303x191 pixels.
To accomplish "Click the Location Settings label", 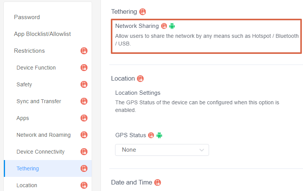I will click(x=138, y=93).
